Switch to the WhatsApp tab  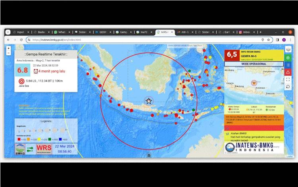pos(62,32)
